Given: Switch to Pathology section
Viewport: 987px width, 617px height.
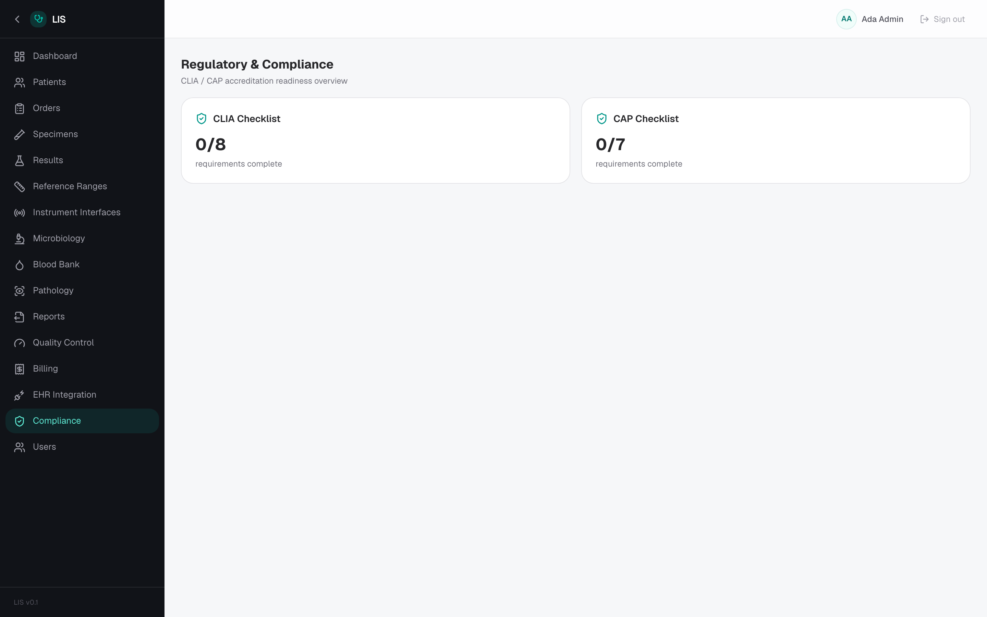Looking at the screenshot, I should pyautogui.click(x=82, y=291).
